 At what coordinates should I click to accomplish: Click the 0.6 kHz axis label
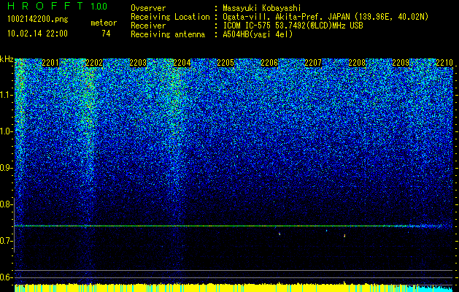(x=7, y=277)
